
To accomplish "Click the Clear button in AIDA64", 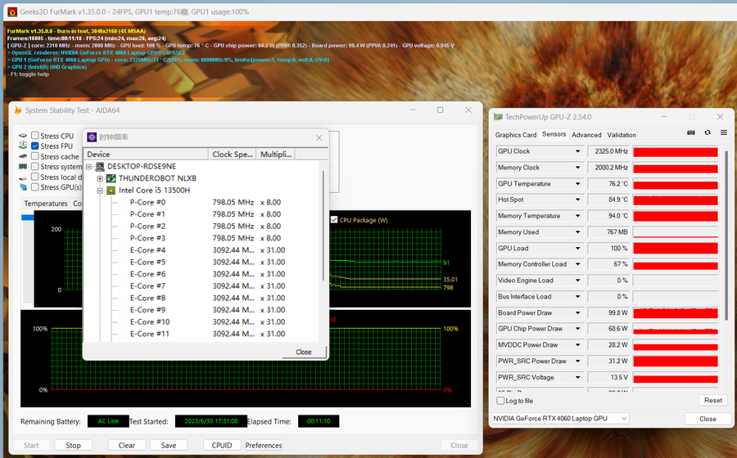I will click(x=126, y=446).
